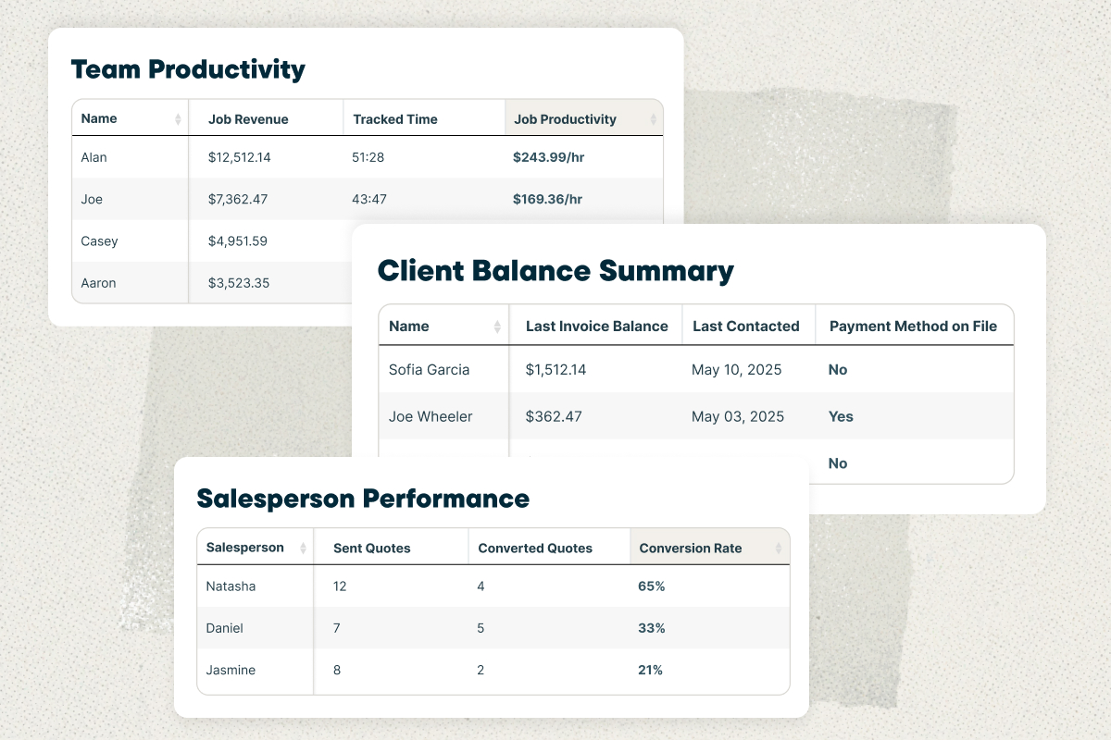Click sort arrows beside Team Productivity Name header
This screenshot has height=740, width=1111.
tap(178, 119)
